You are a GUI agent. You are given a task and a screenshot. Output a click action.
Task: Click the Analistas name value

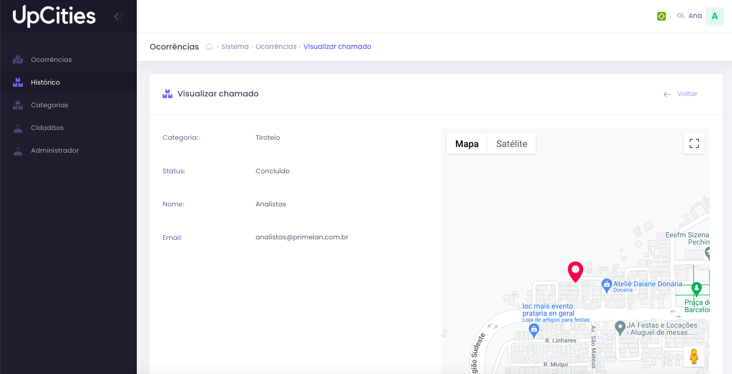(x=270, y=204)
